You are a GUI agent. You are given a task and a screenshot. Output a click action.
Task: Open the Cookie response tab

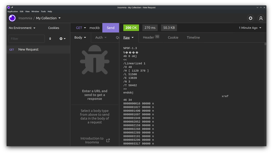[x=173, y=37]
